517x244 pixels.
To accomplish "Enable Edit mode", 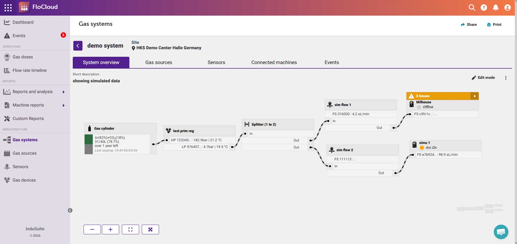I will 483,78.
